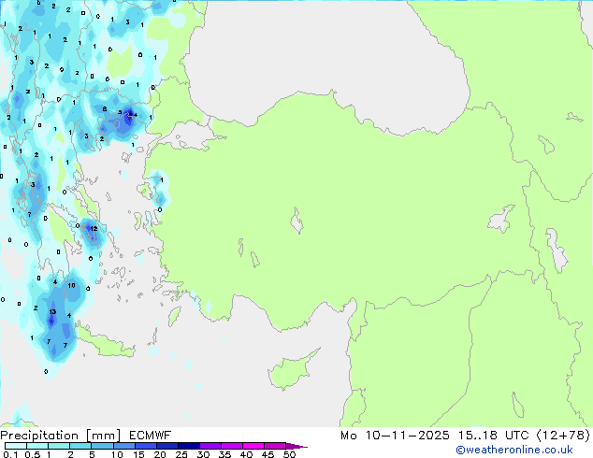The width and height of the screenshot is (593, 458).
Task: Select the 35–40 mm legend color swatch
Action: point(232,446)
